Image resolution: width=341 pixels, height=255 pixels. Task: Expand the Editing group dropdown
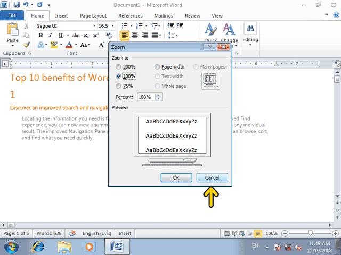(x=250, y=45)
